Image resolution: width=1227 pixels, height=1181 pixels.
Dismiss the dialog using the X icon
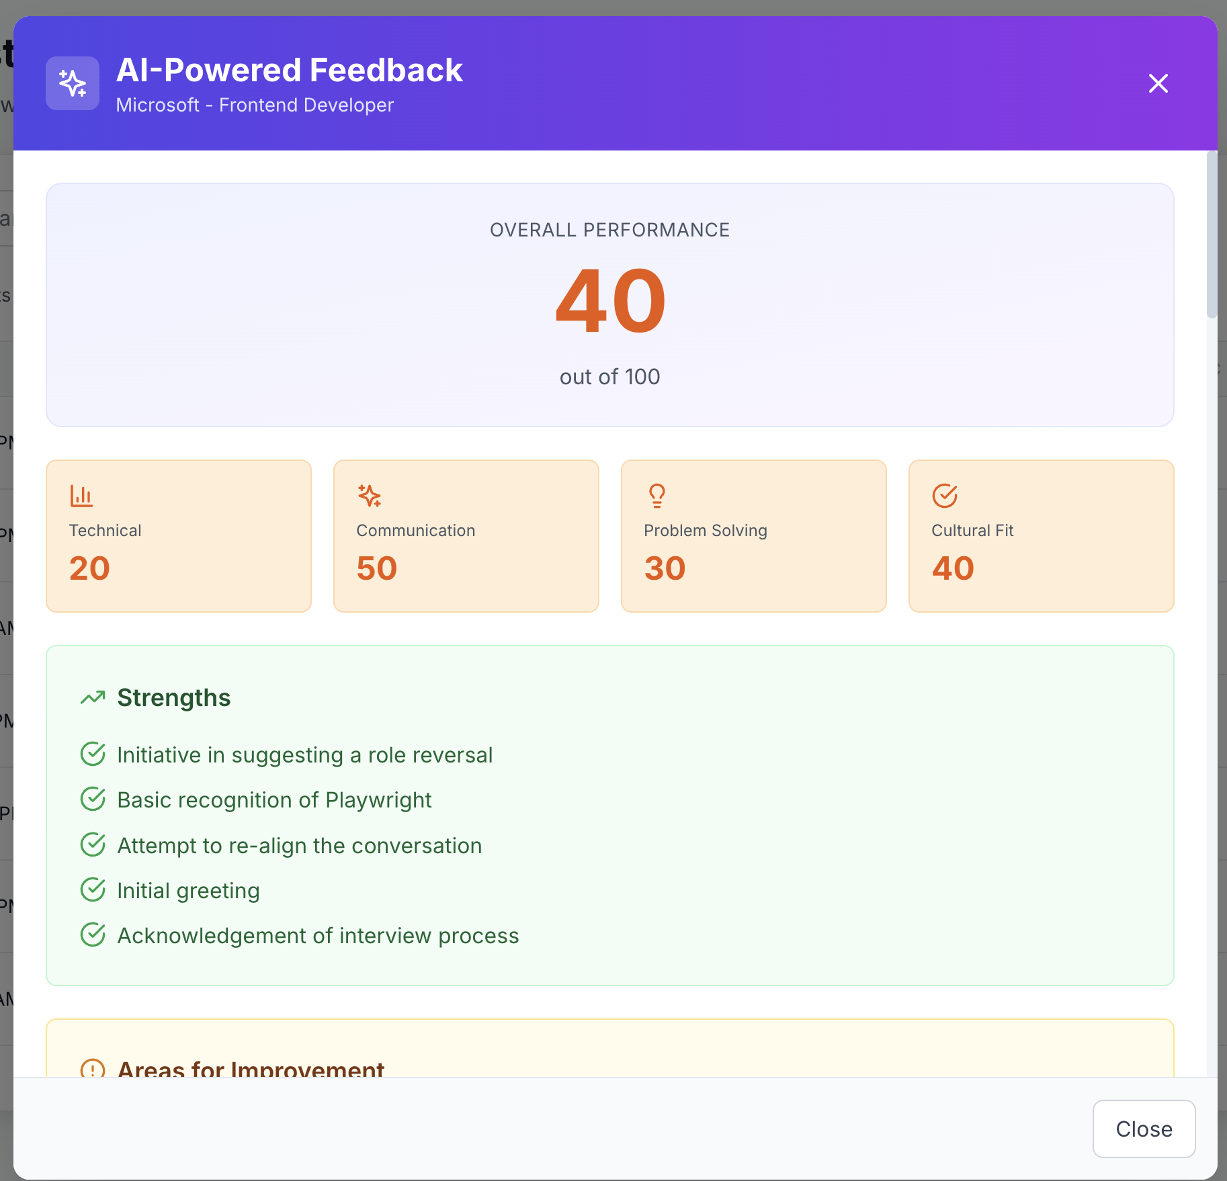click(1158, 83)
